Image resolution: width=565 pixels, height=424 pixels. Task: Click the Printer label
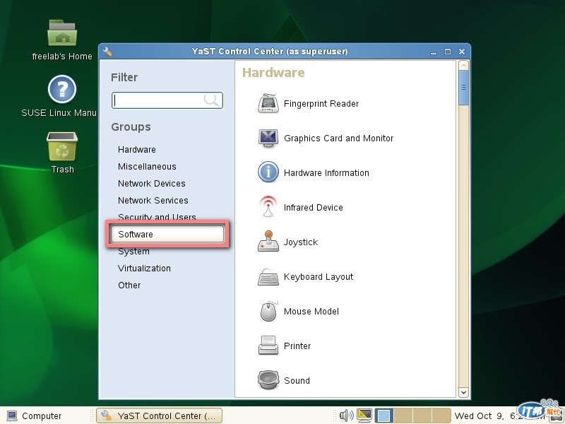point(297,346)
